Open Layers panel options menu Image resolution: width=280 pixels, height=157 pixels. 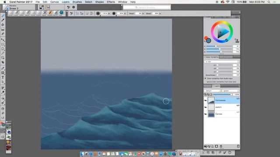tap(239, 86)
